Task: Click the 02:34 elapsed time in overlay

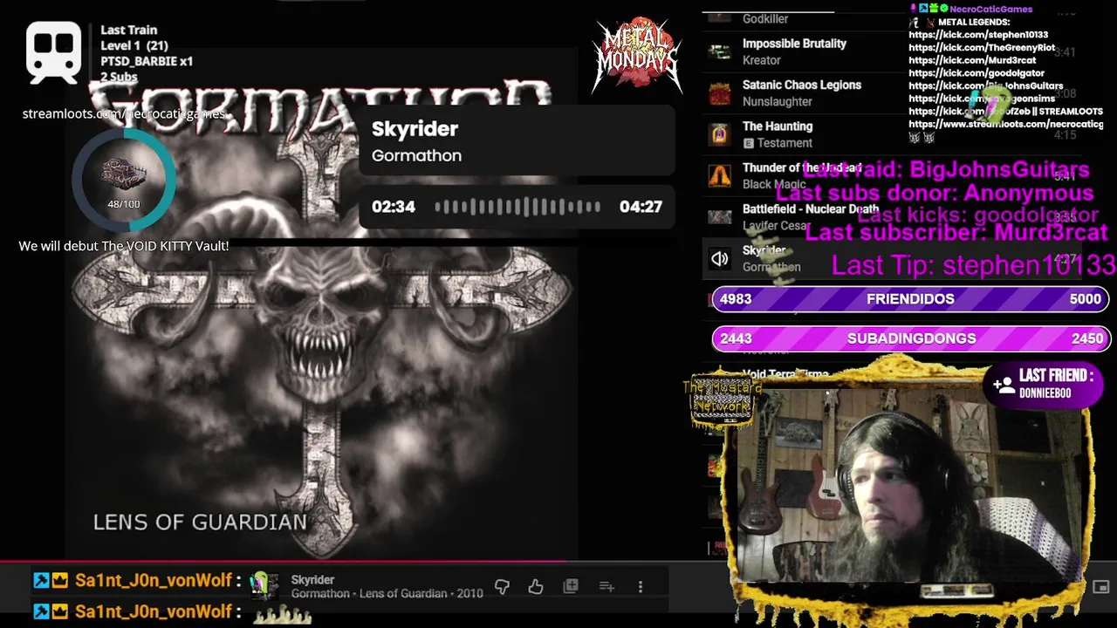Action: click(394, 207)
